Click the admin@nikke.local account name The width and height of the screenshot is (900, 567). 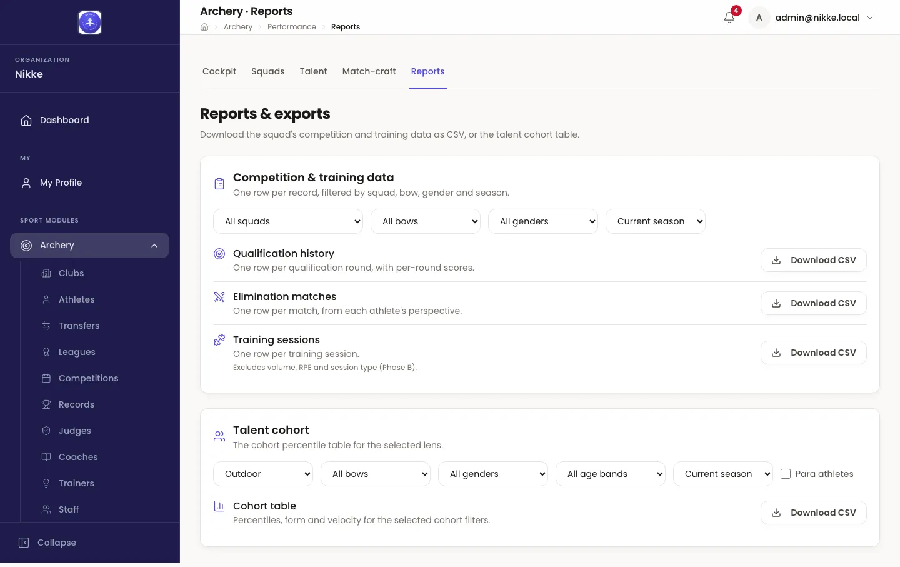click(817, 18)
